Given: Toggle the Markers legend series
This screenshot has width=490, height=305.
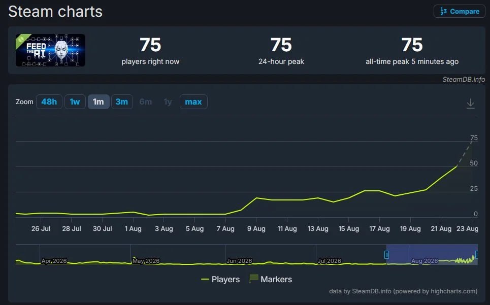Looking at the screenshot, I should coord(271,279).
